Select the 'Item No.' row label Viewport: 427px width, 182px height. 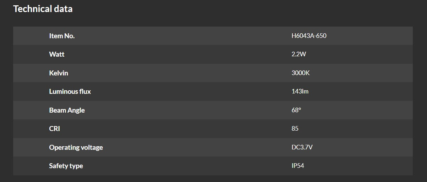(62, 36)
